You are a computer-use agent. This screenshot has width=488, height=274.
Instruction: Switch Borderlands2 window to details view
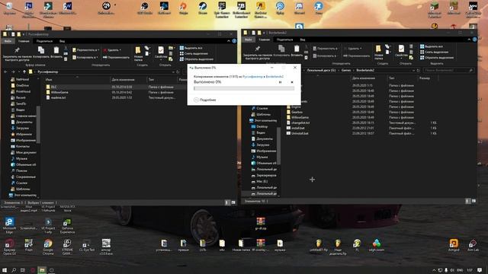click(467, 201)
